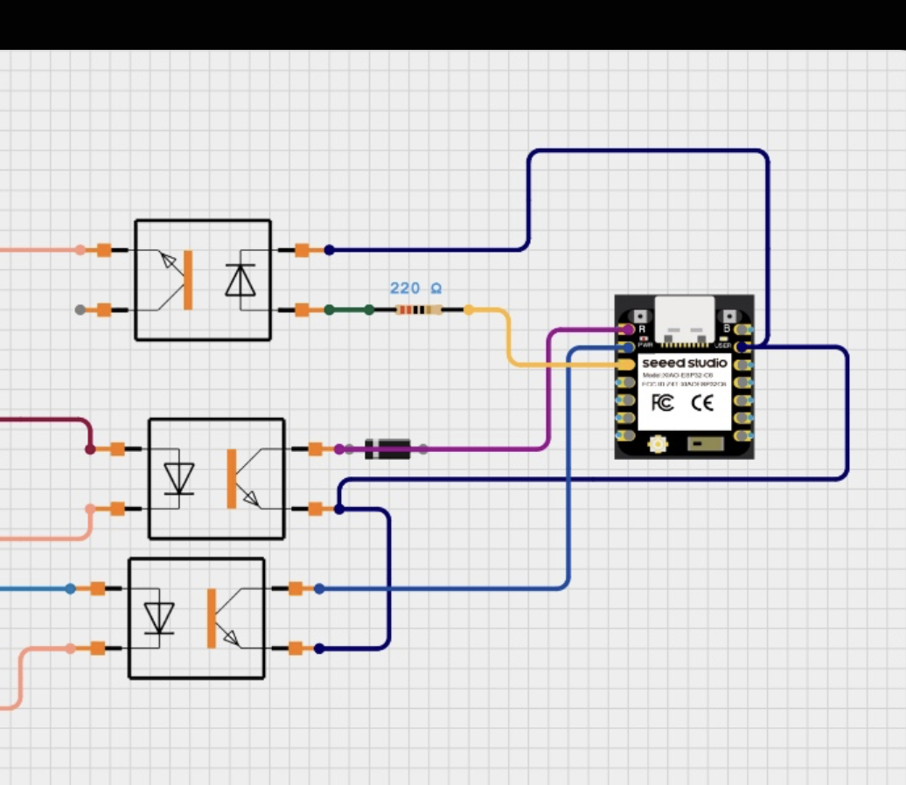
Task: Click the middle optocoupler's upper-left orange pin
Action: click(x=117, y=448)
